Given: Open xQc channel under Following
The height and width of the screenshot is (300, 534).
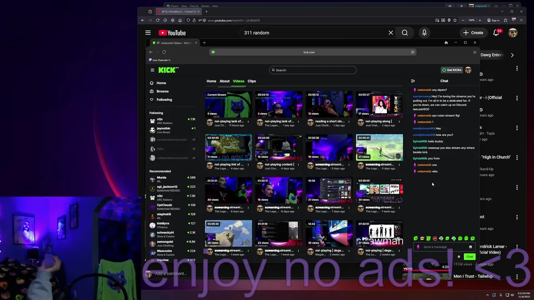Looking at the screenshot, I should (172, 121).
